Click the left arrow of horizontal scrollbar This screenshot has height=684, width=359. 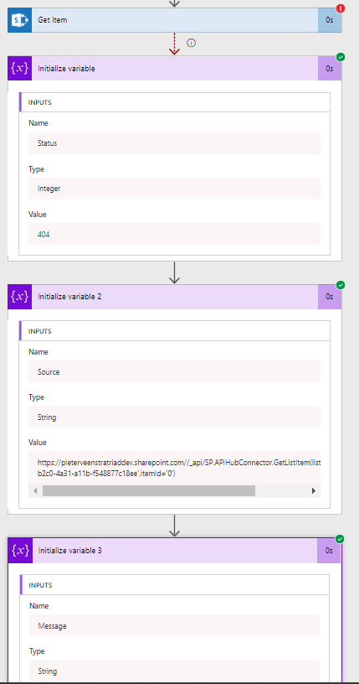[35, 490]
